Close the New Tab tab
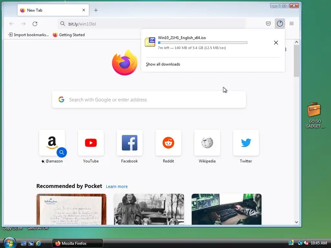 point(84,10)
